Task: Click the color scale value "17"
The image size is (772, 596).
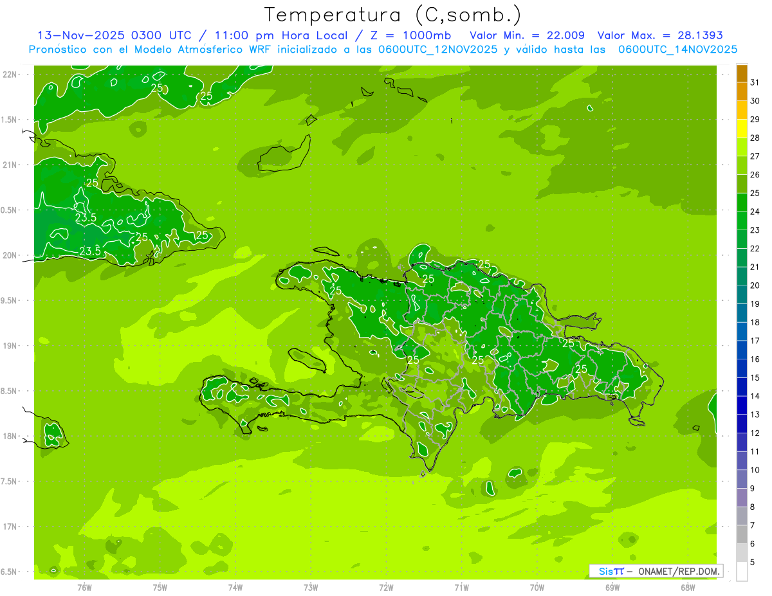Action: (756, 341)
